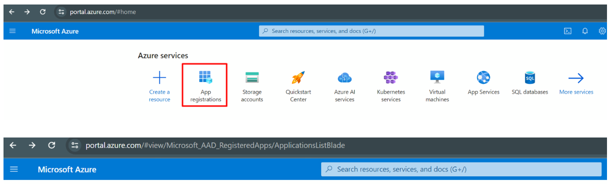Open notifications bell icon
The image size is (614, 184).
coord(585,31)
